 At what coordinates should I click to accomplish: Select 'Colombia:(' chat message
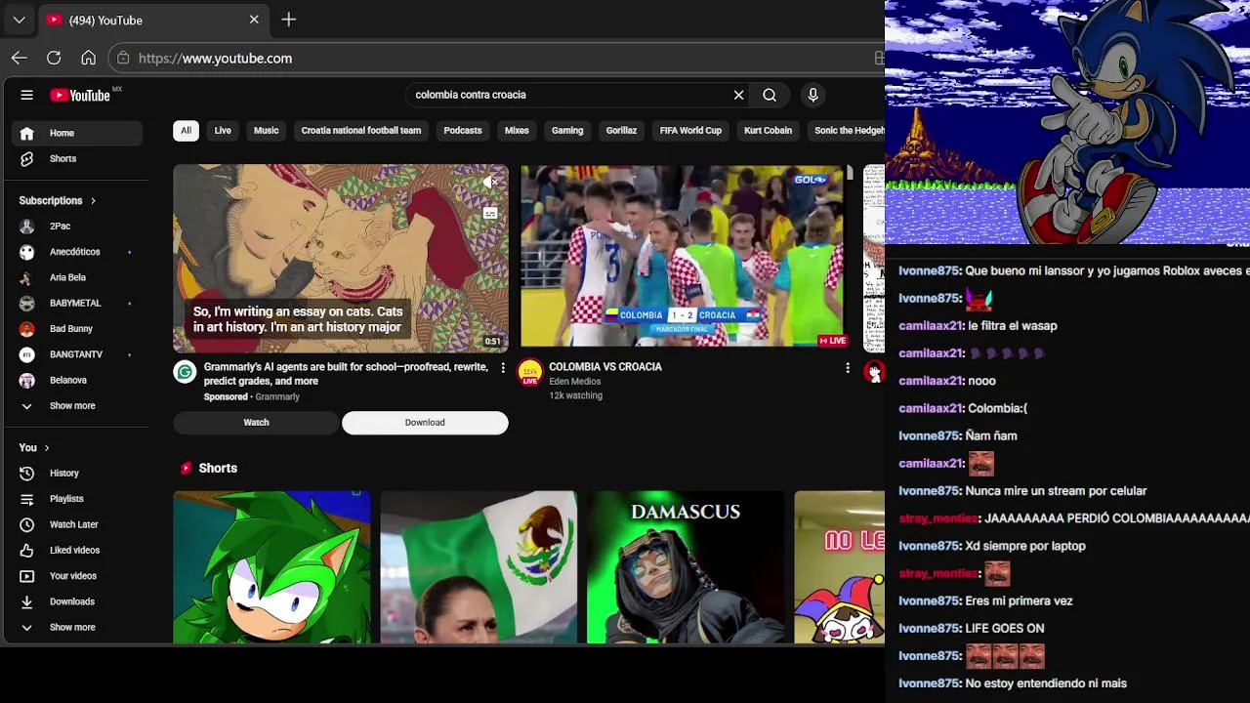[997, 408]
